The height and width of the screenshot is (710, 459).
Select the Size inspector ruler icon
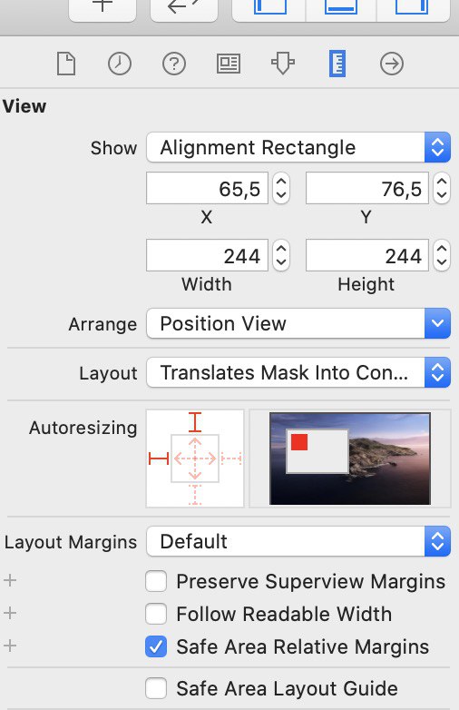click(x=337, y=64)
